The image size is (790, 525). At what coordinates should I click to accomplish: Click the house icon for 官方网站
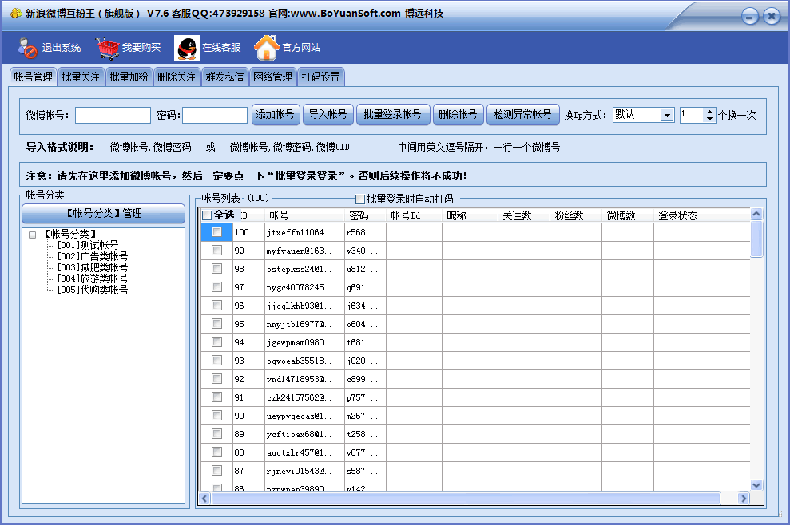(266, 48)
